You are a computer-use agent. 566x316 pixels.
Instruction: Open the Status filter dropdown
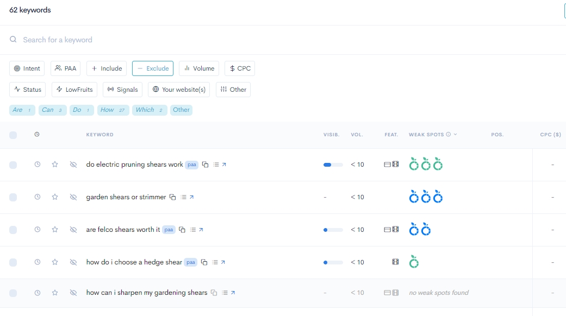[27, 90]
